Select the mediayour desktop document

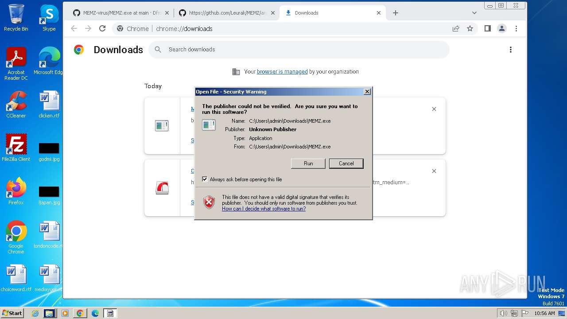tap(48, 278)
